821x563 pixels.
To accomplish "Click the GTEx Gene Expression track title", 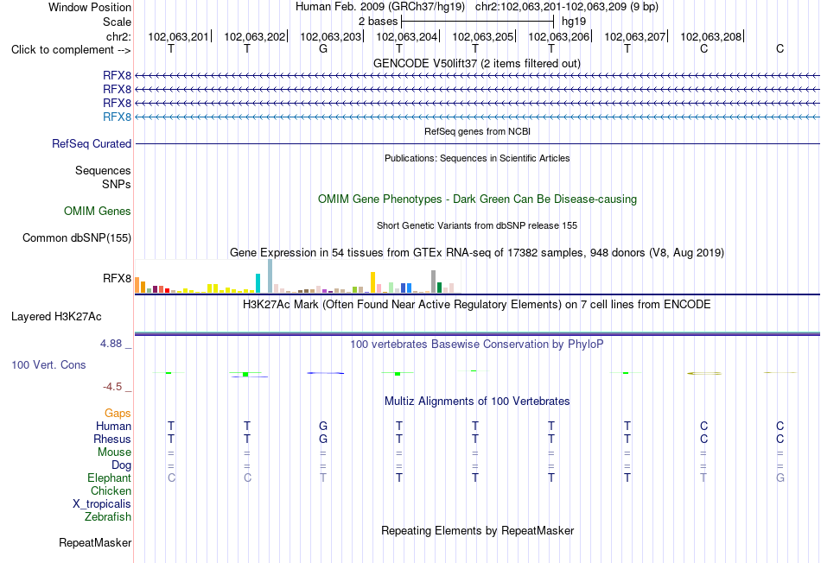I will click(477, 253).
